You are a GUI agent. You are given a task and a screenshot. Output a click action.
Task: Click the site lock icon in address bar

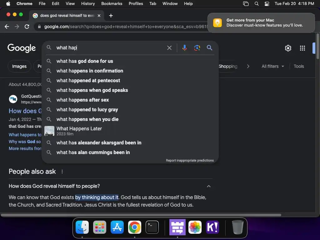[x=39, y=27]
